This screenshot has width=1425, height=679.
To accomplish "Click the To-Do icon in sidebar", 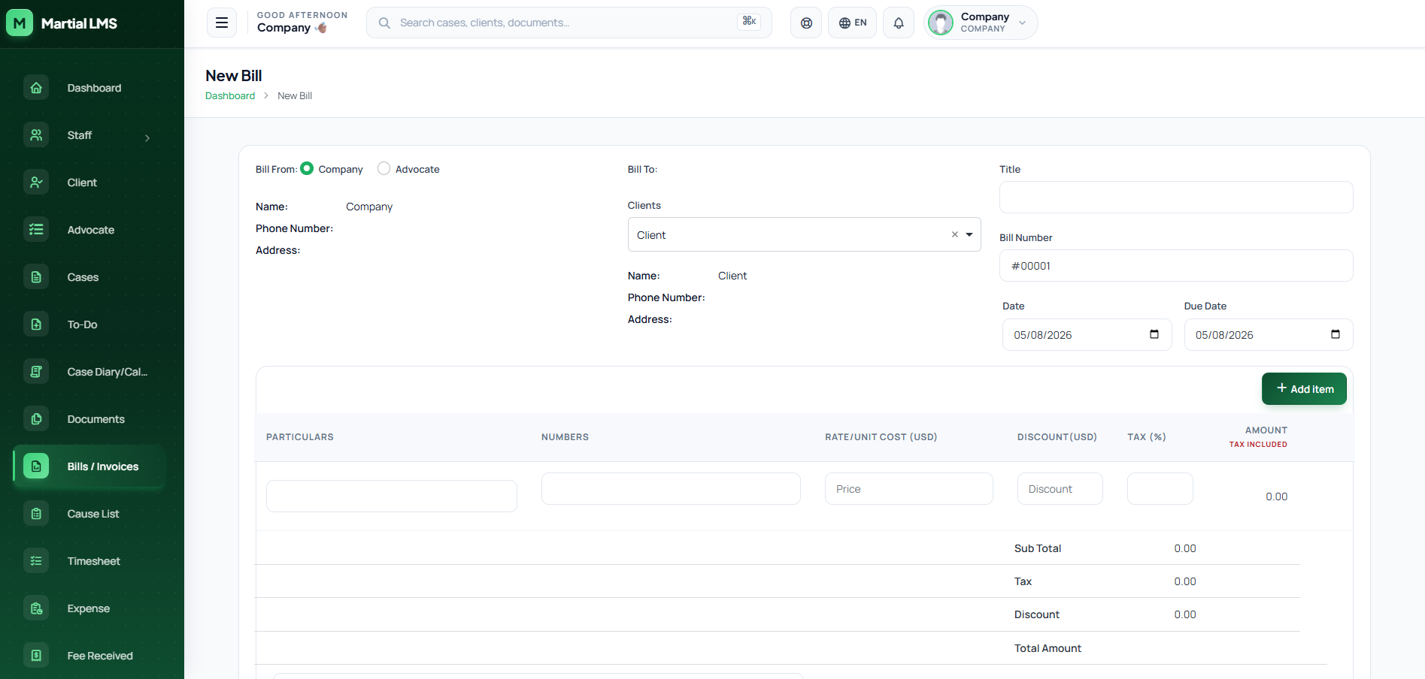I will pyautogui.click(x=36, y=324).
